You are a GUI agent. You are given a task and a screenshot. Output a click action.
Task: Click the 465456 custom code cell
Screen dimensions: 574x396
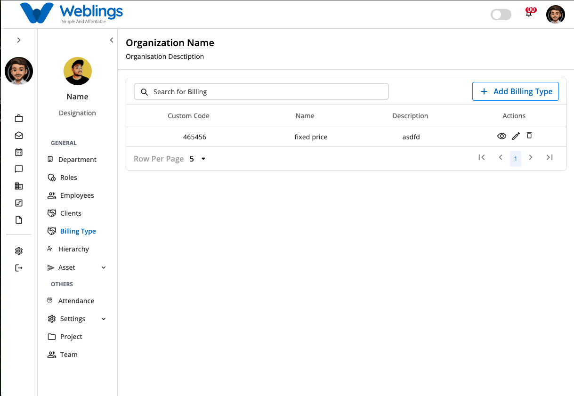(194, 137)
